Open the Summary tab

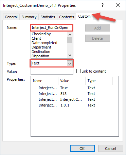pyautogui.click(x=29, y=17)
